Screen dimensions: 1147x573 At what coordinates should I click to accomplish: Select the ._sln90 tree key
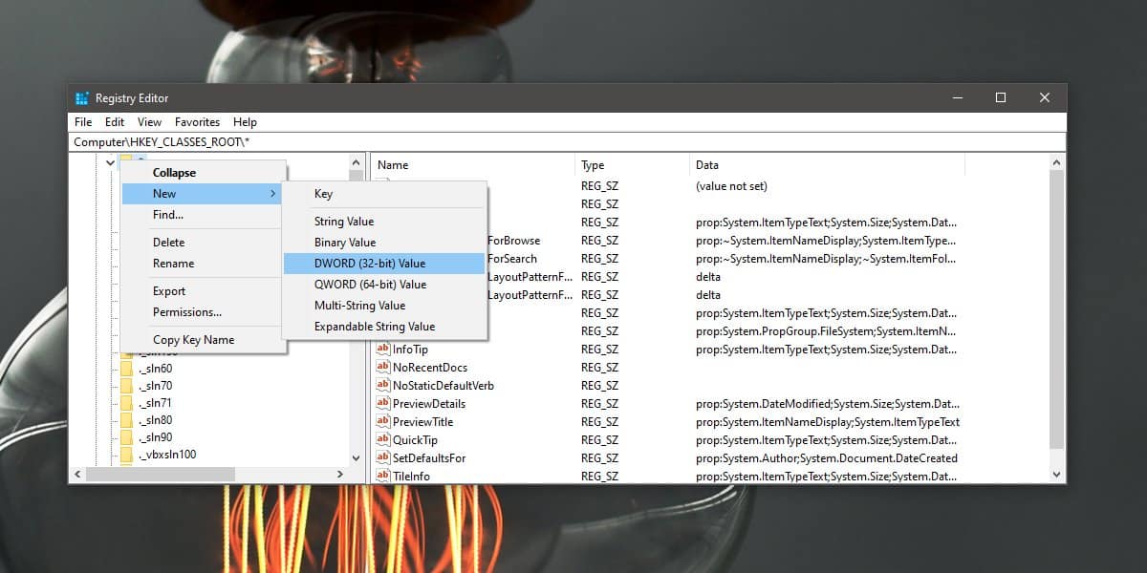(155, 437)
